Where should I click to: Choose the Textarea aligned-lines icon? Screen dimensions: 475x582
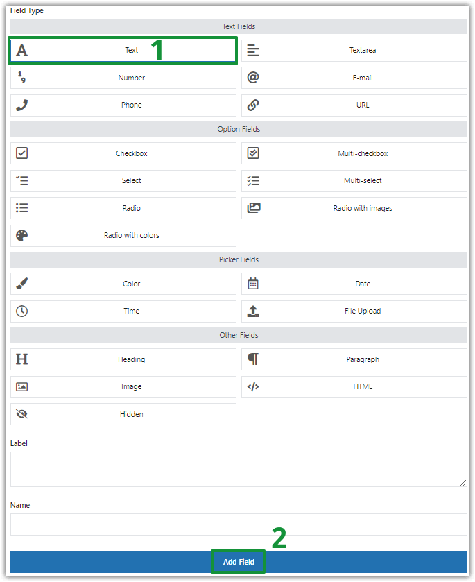(253, 51)
